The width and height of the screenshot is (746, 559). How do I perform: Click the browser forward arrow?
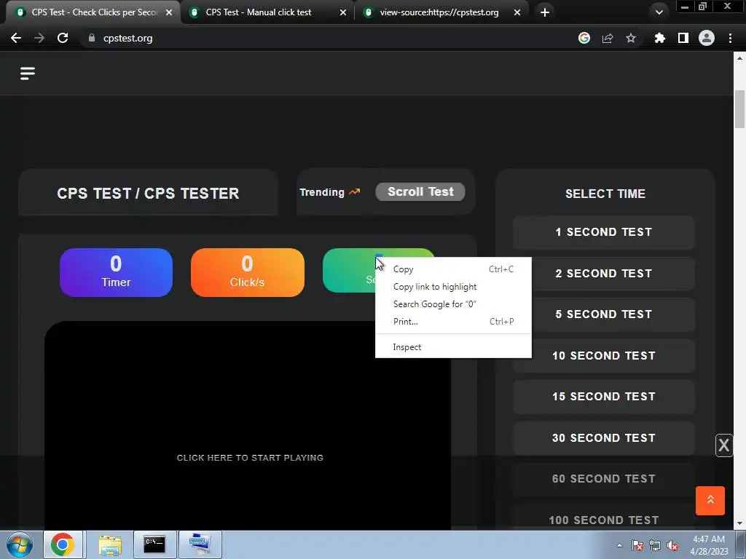[39, 38]
